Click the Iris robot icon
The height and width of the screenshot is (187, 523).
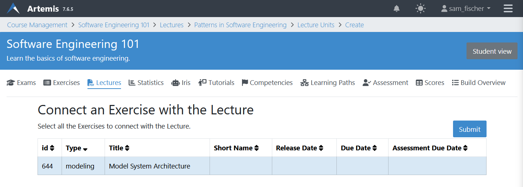[x=176, y=83]
